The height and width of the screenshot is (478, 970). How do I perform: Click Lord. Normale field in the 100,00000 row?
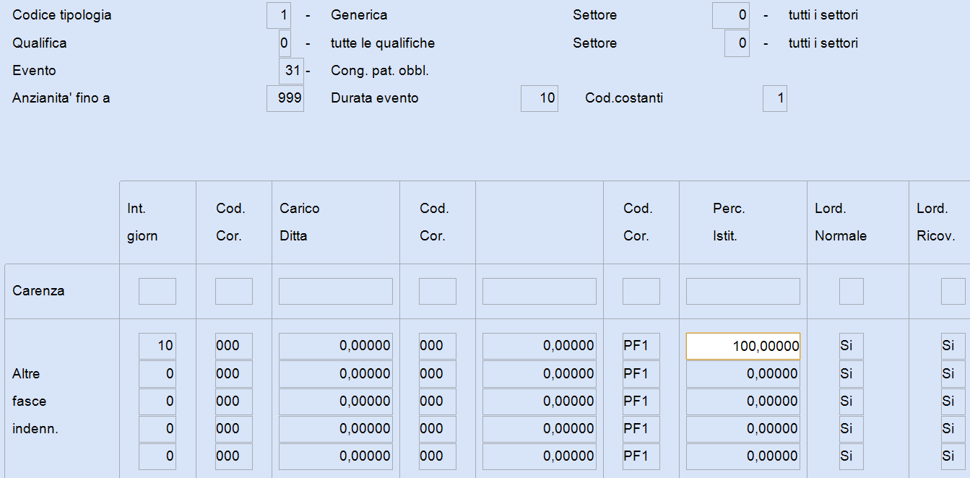(x=852, y=346)
